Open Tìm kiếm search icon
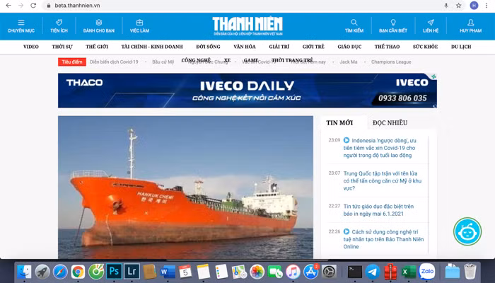The width and height of the screenshot is (495, 283). 354,26
